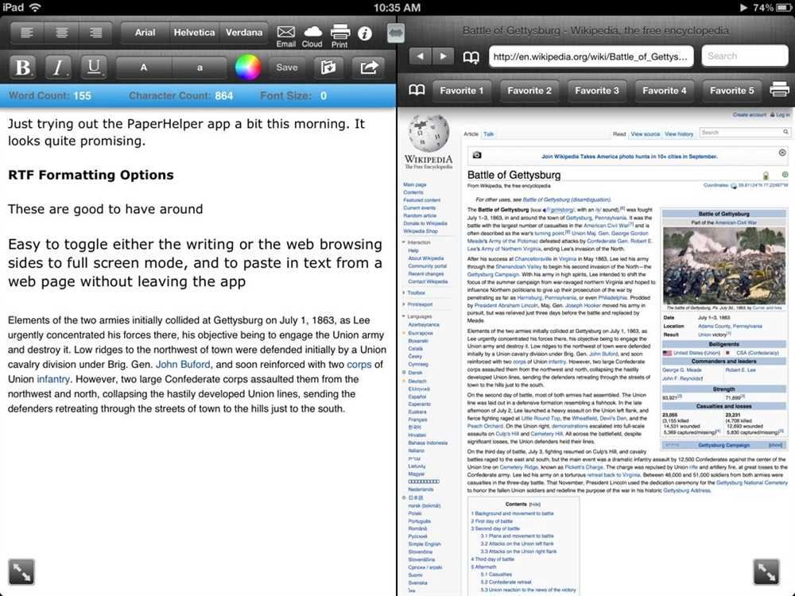Expand browser pane to full screen

click(766, 571)
